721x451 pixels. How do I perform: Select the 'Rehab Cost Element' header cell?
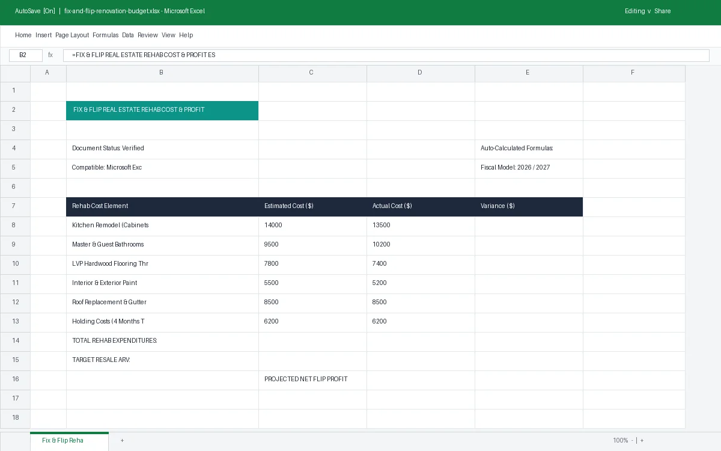coord(162,207)
